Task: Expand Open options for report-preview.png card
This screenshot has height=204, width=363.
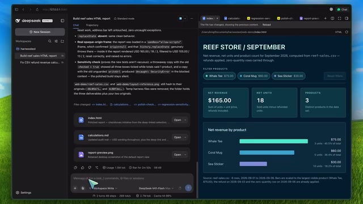Action: 185,155
